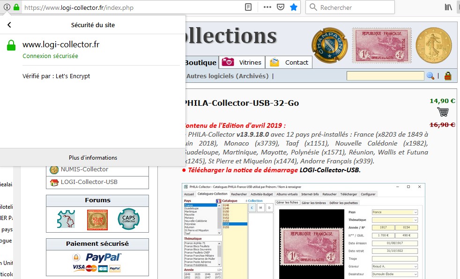Click in the Rechercher search box

coord(350,7)
